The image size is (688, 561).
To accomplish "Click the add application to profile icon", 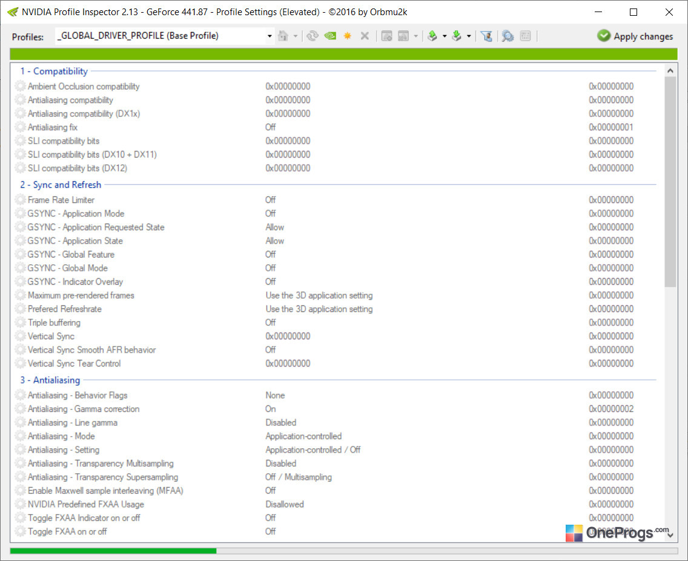I will (x=386, y=36).
